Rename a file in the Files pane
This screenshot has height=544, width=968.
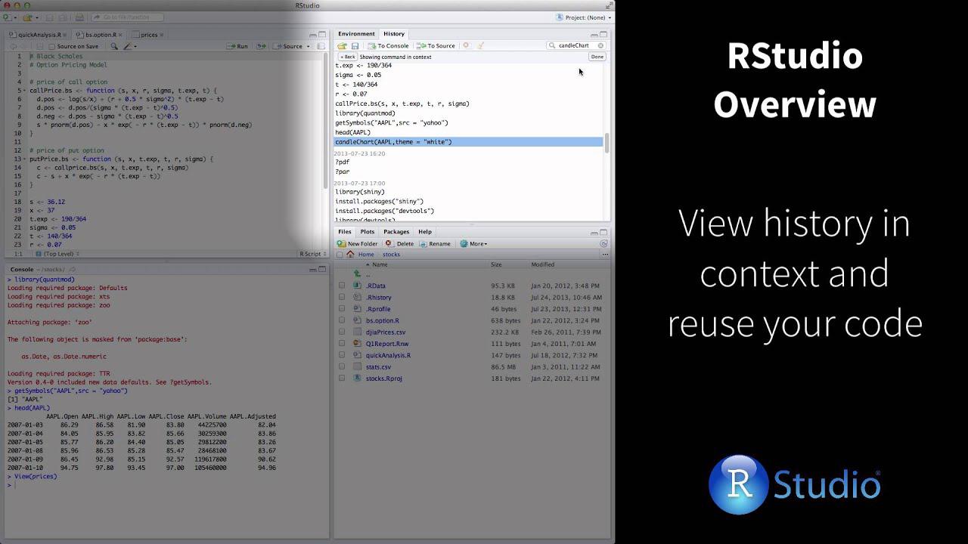439,243
